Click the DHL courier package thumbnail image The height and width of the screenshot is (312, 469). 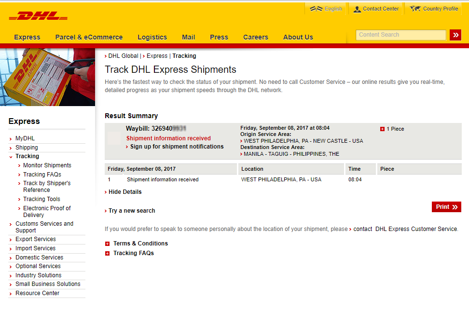48,77
